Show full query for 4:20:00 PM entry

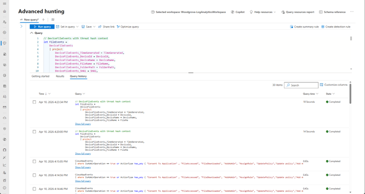click(83, 154)
